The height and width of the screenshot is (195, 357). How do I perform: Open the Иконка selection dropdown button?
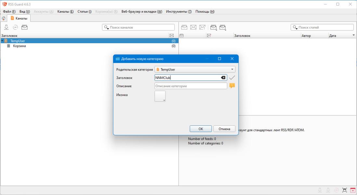coord(160,96)
